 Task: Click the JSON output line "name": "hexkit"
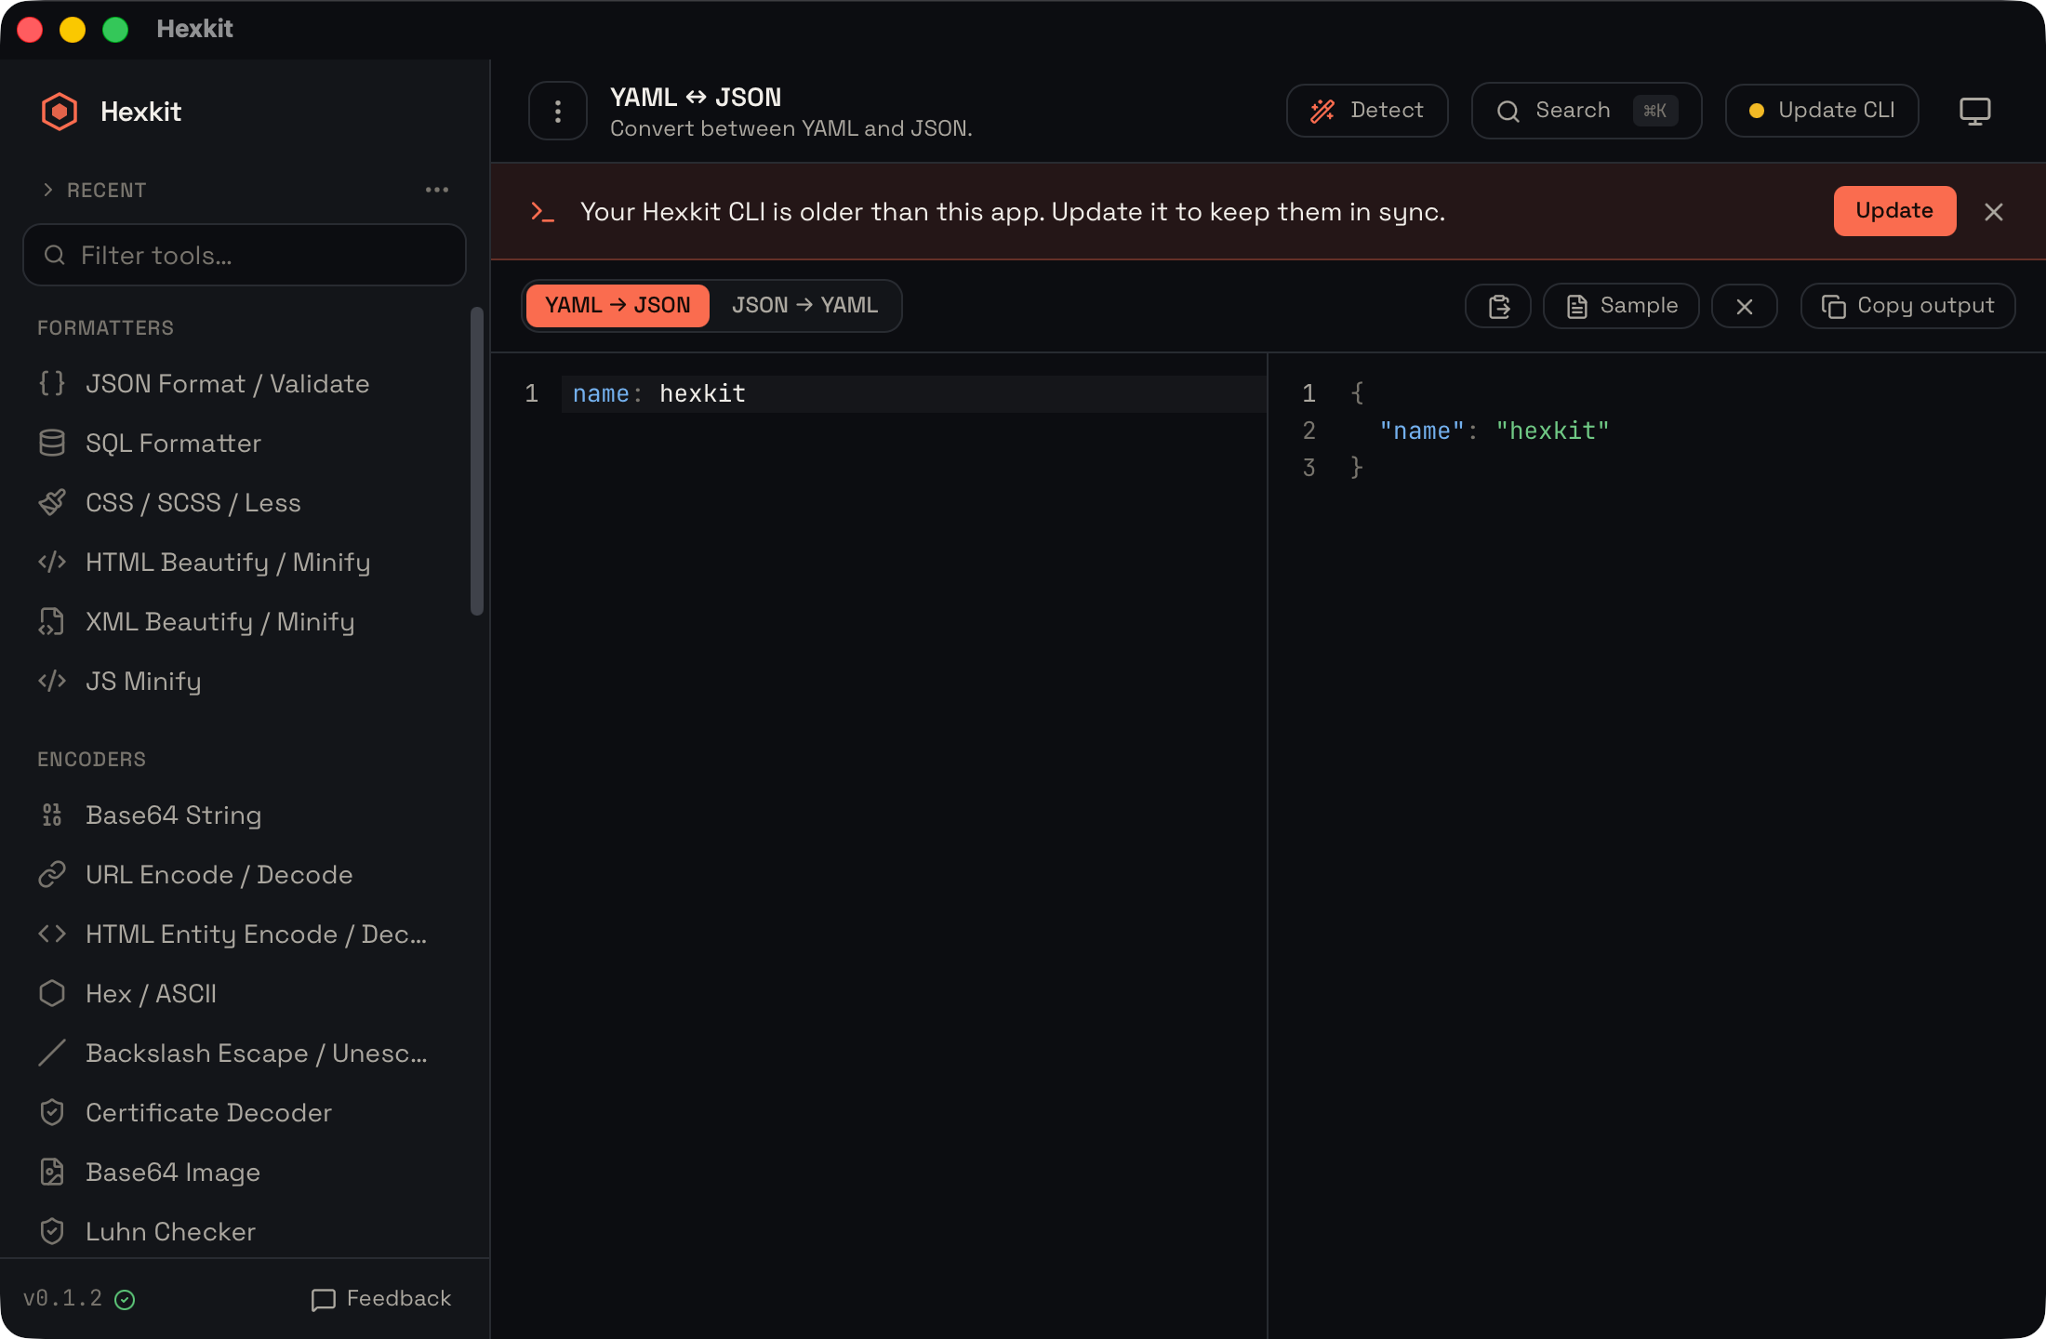(1494, 431)
